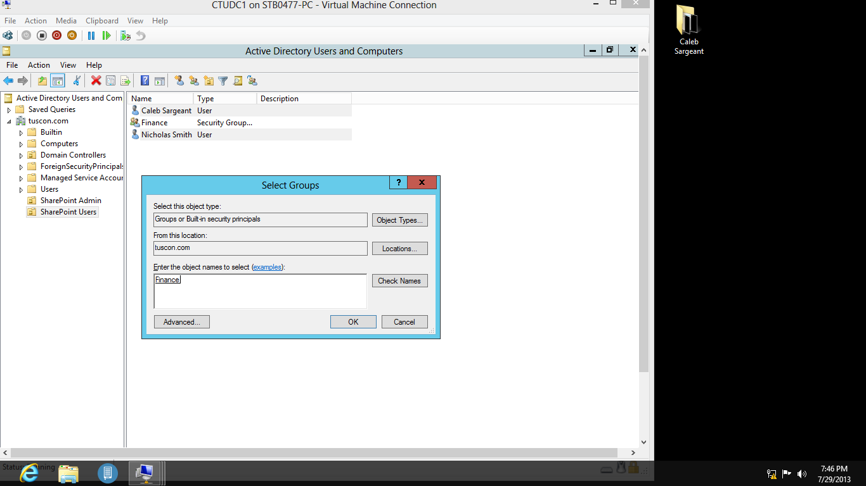Click the Export List icon
This screenshot has width=866, height=486.
(x=126, y=80)
